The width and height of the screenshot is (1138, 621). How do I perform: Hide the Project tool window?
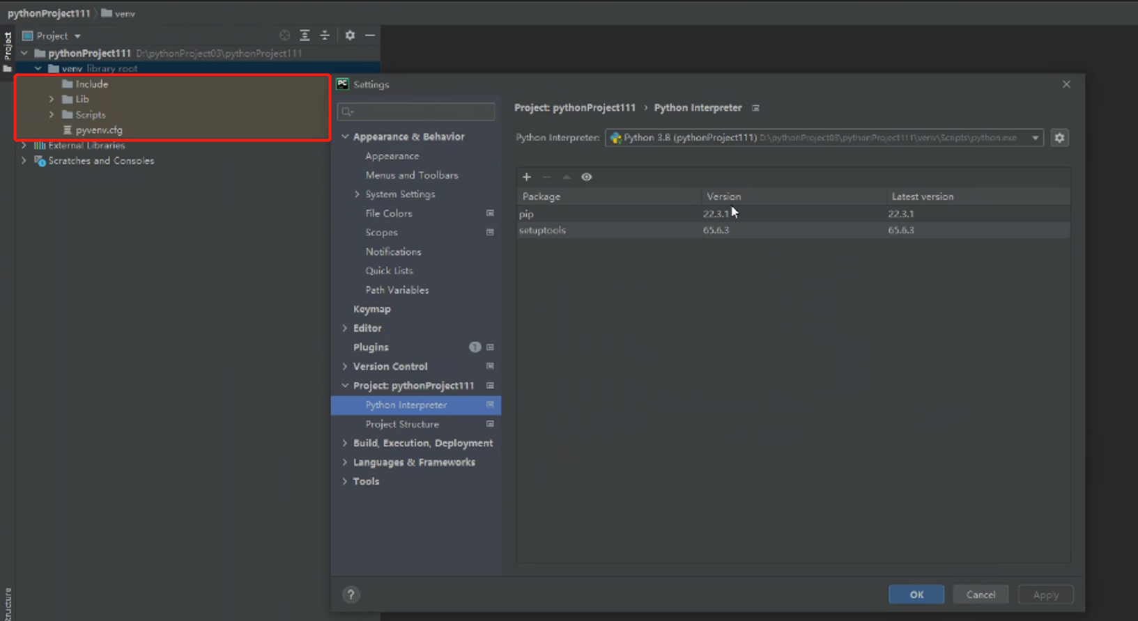(x=370, y=36)
